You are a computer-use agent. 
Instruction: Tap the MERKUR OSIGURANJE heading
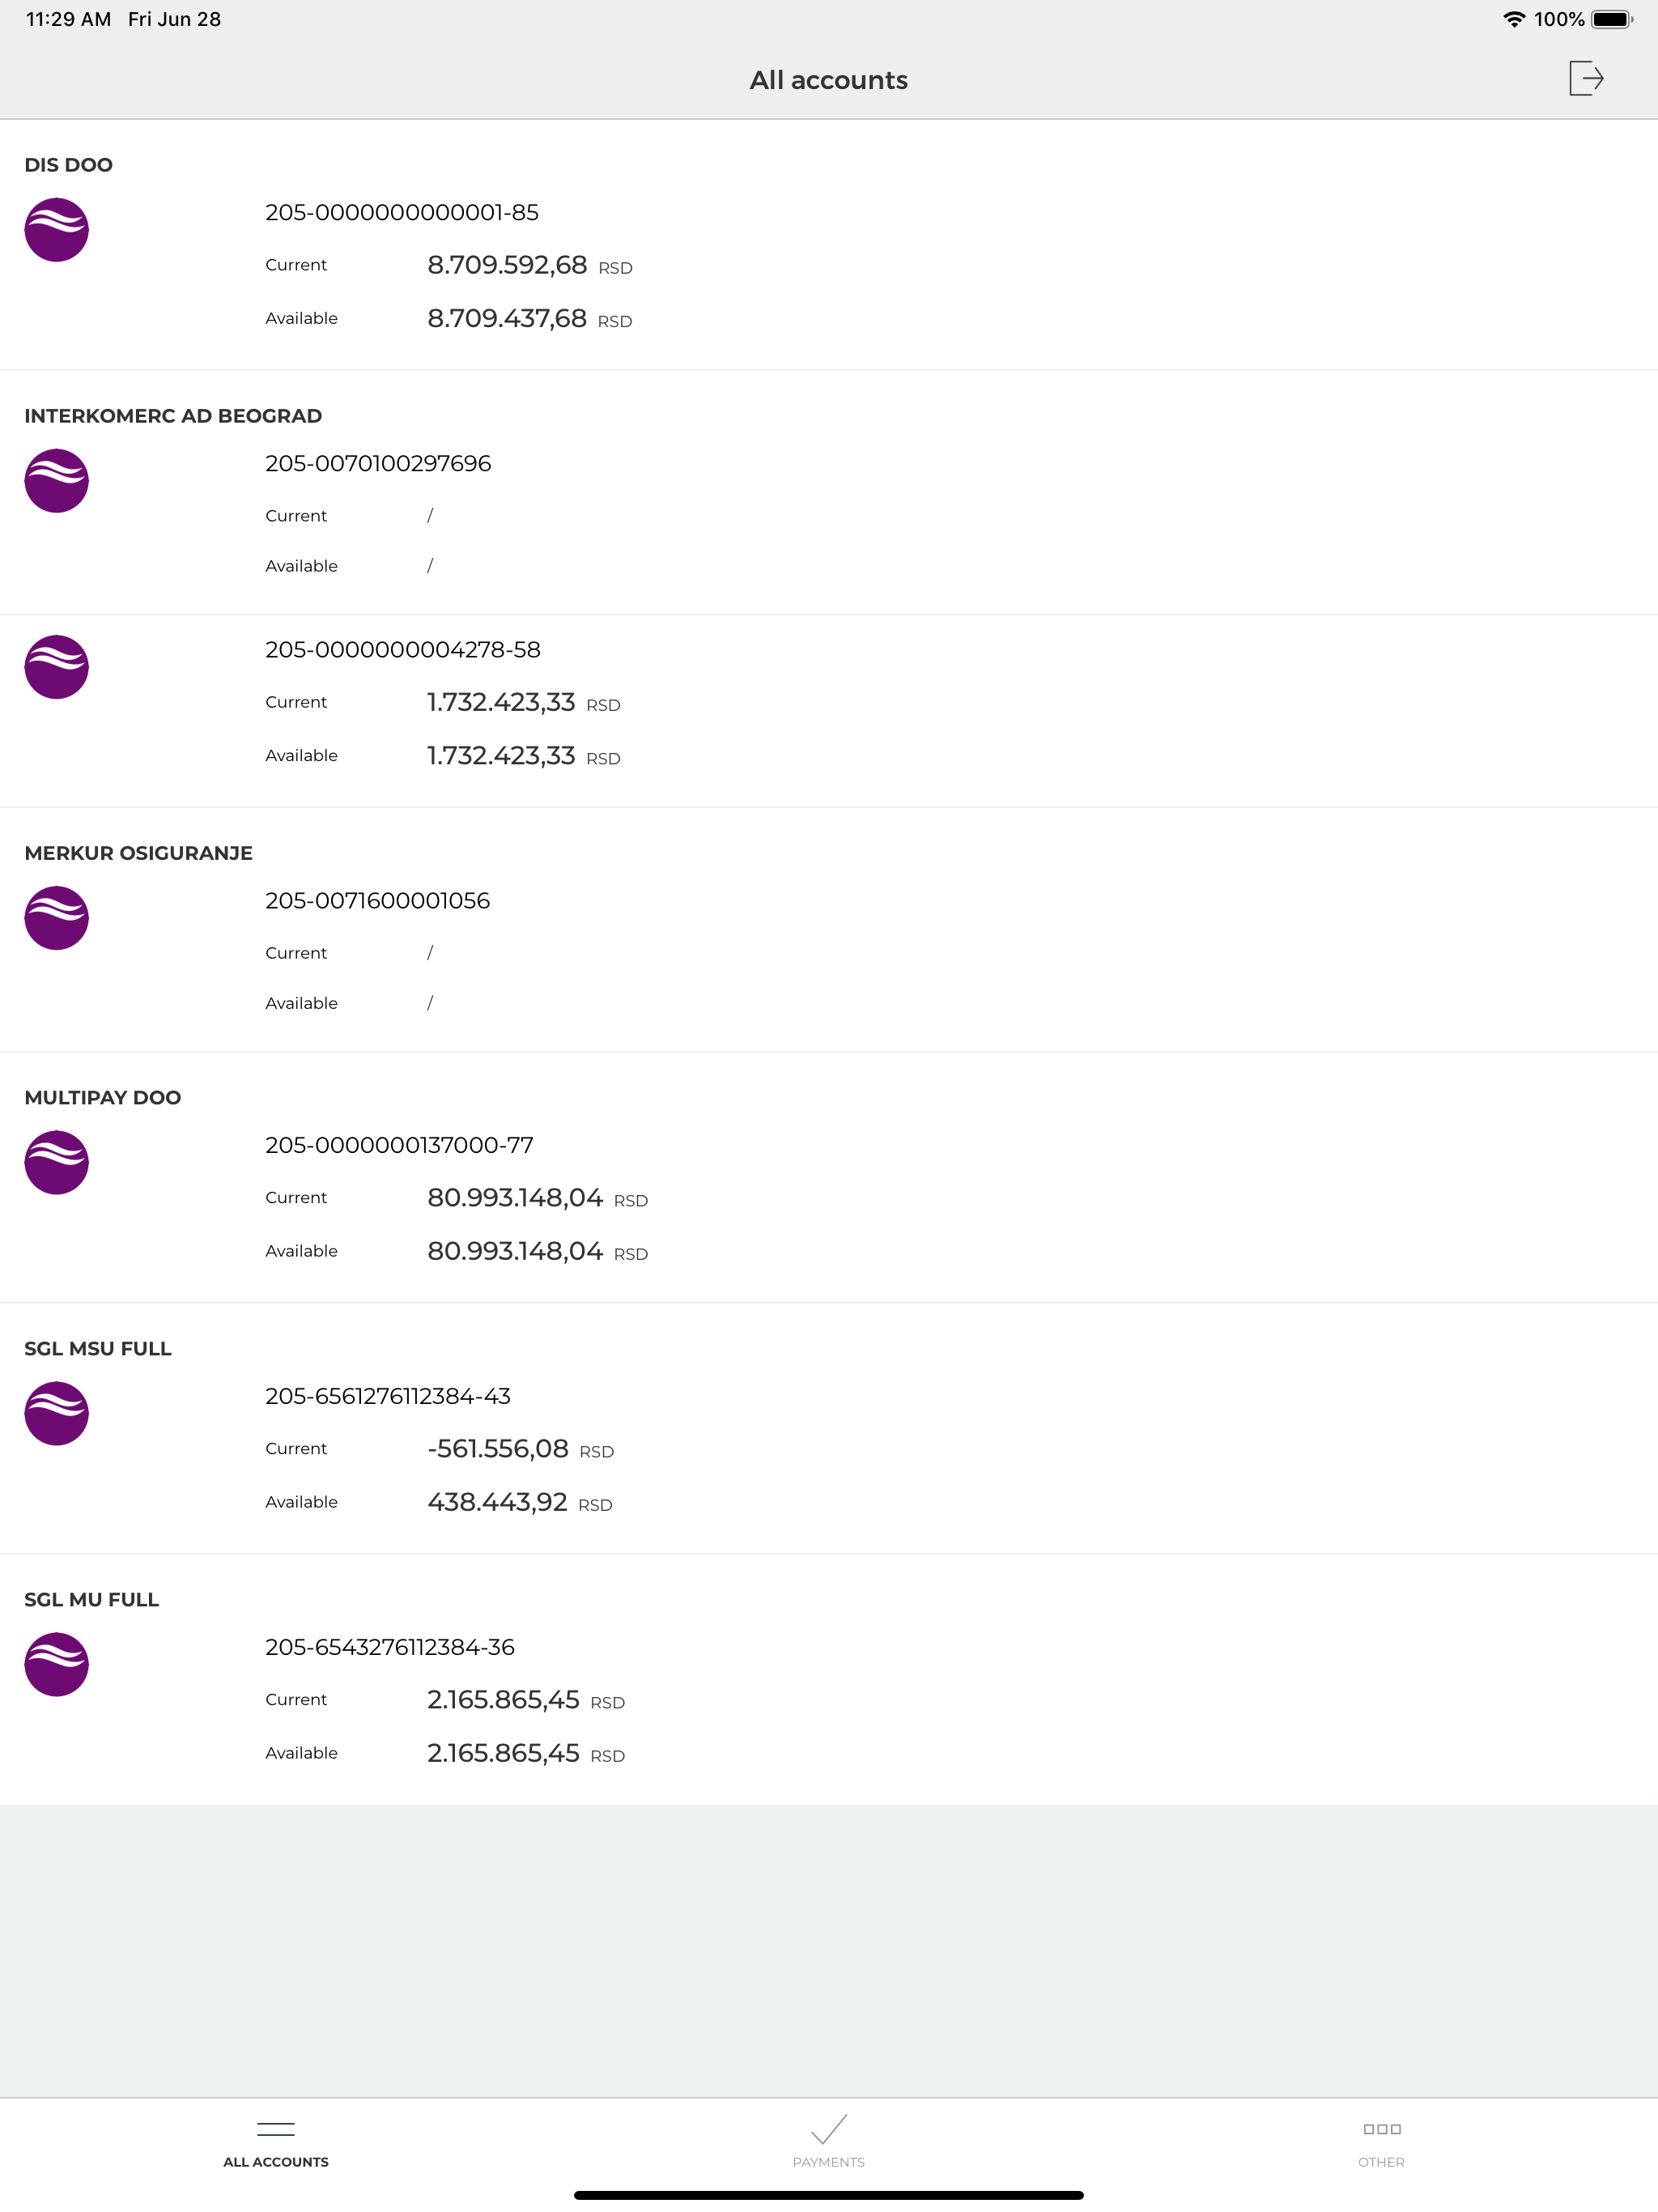click(138, 853)
